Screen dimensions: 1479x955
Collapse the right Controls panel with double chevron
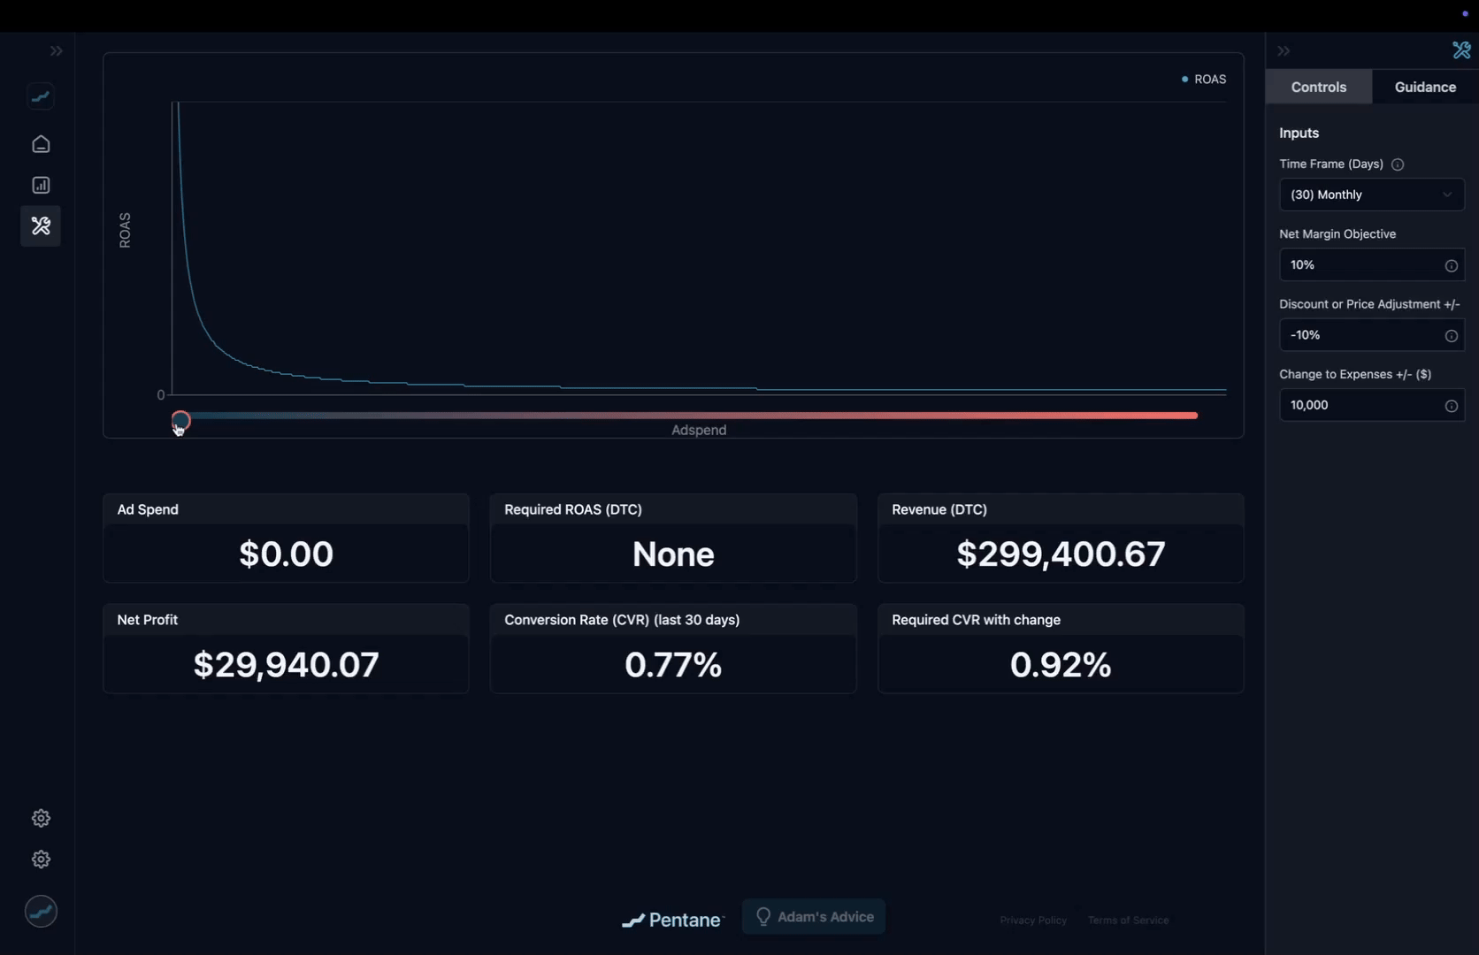pos(1284,51)
